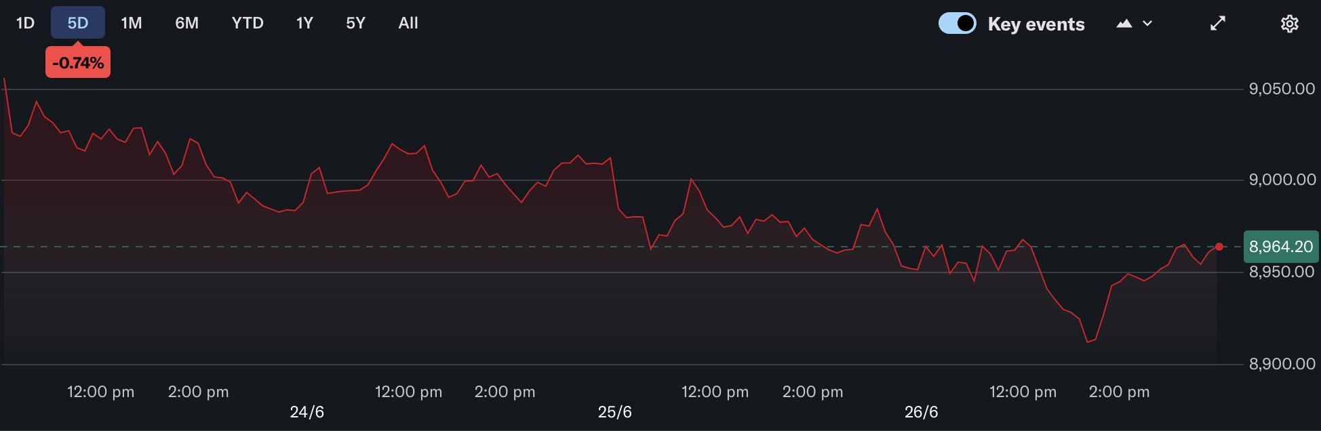Show the All time range
This screenshot has width=1321, height=431.
[x=408, y=23]
